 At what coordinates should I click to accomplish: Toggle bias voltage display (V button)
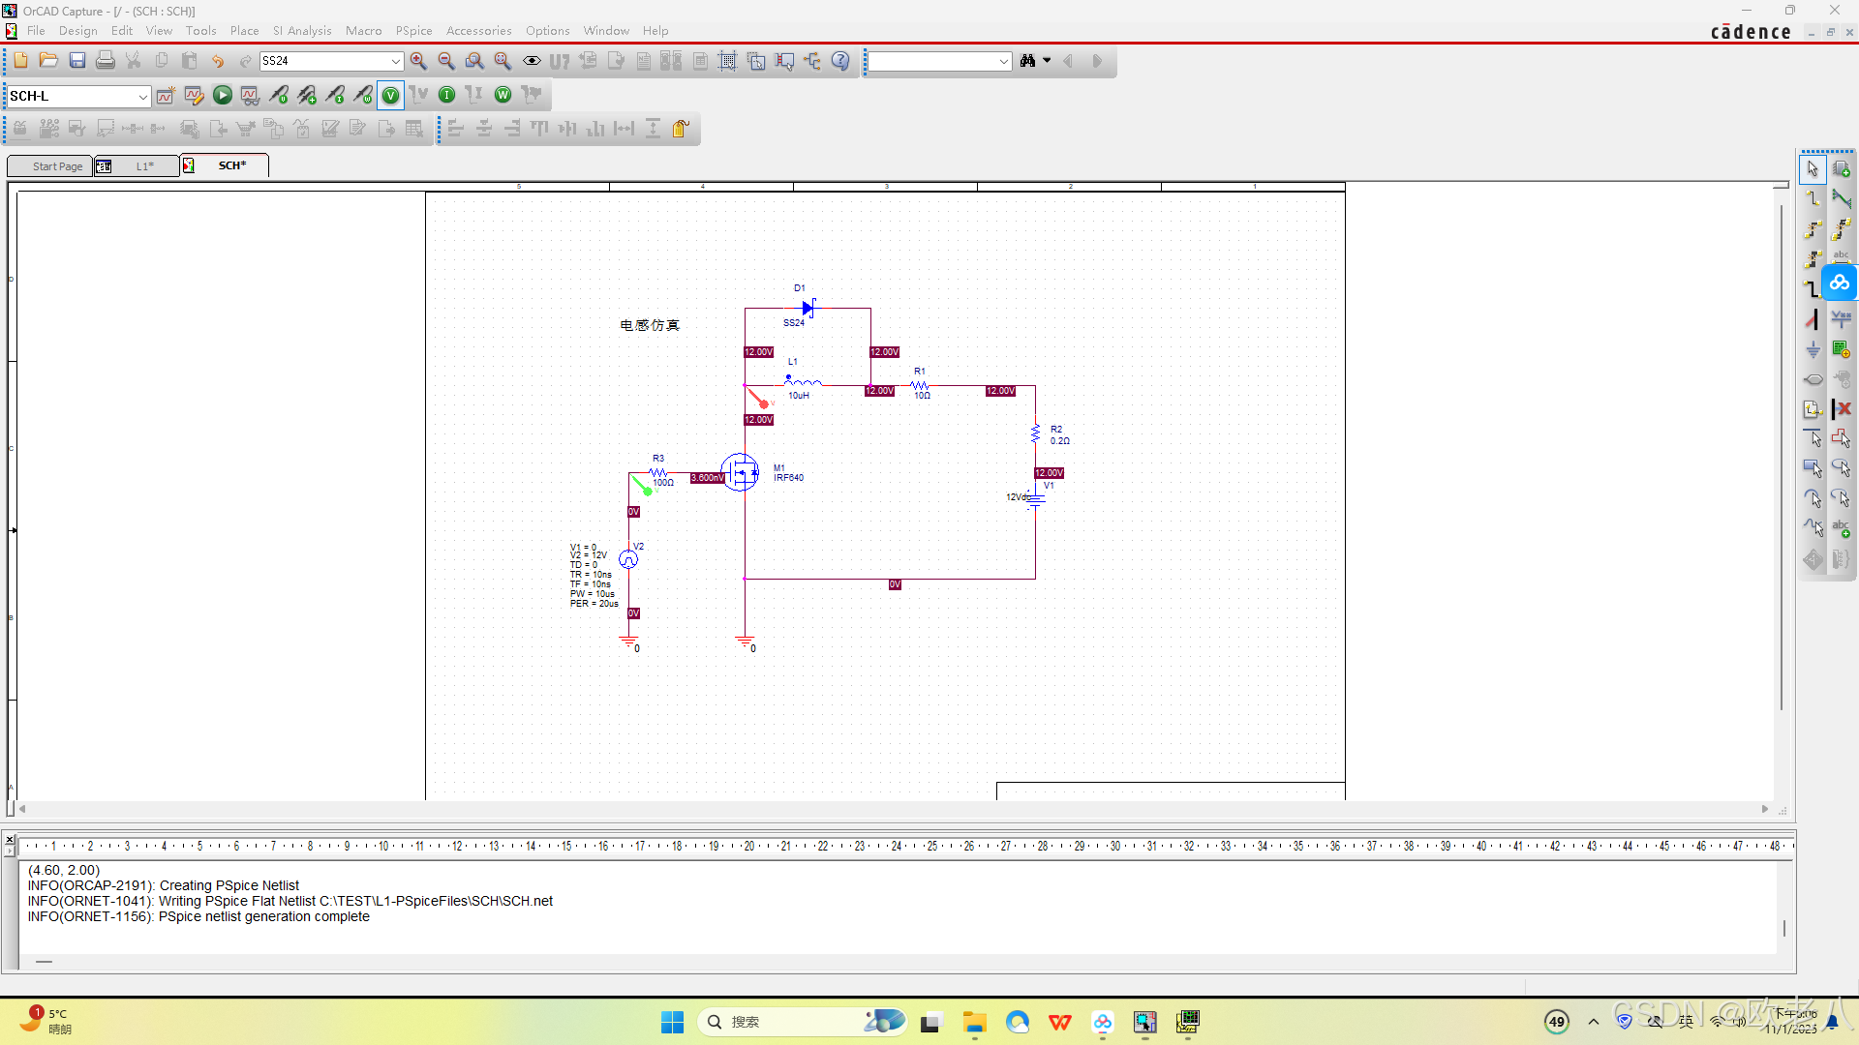coord(390,95)
